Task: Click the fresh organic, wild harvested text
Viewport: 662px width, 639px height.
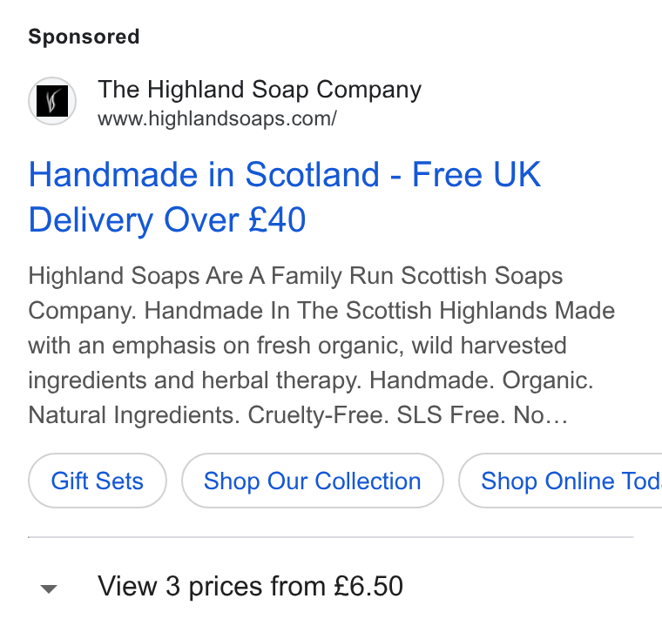Action: click(412, 346)
